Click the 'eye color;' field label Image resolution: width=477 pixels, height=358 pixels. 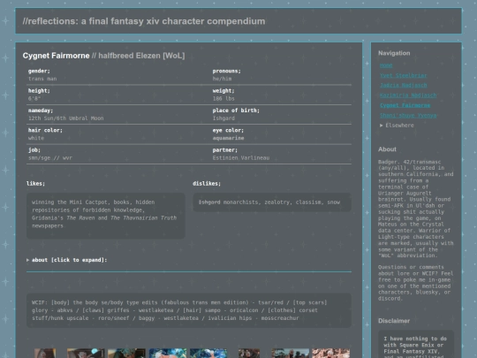click(x=228, y=130)
